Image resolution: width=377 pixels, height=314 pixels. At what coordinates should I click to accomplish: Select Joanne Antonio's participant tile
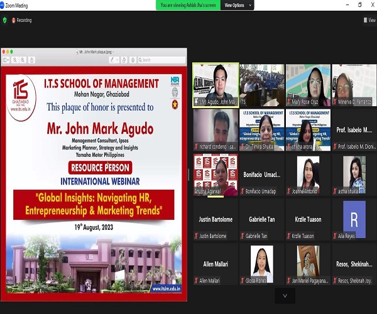(x=308, y=175)
